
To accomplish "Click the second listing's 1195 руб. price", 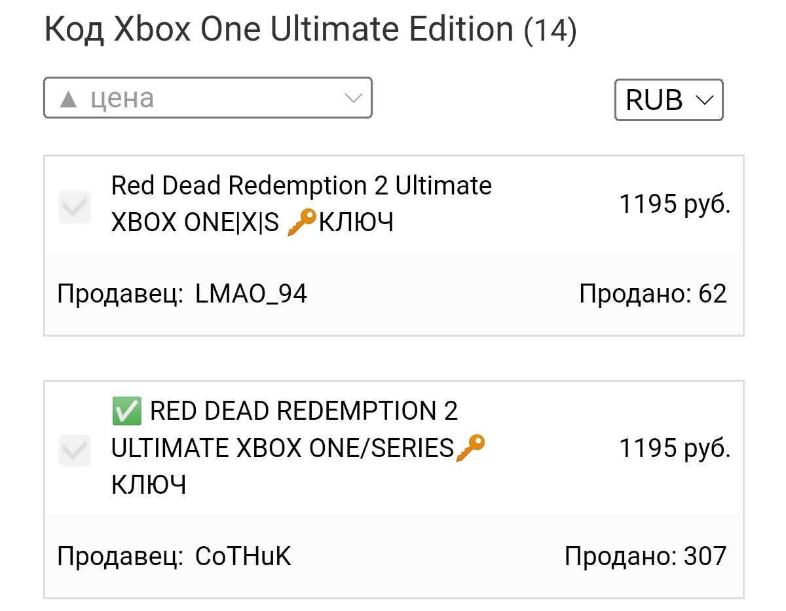I will pyautogui.click(x=675, y=449).
